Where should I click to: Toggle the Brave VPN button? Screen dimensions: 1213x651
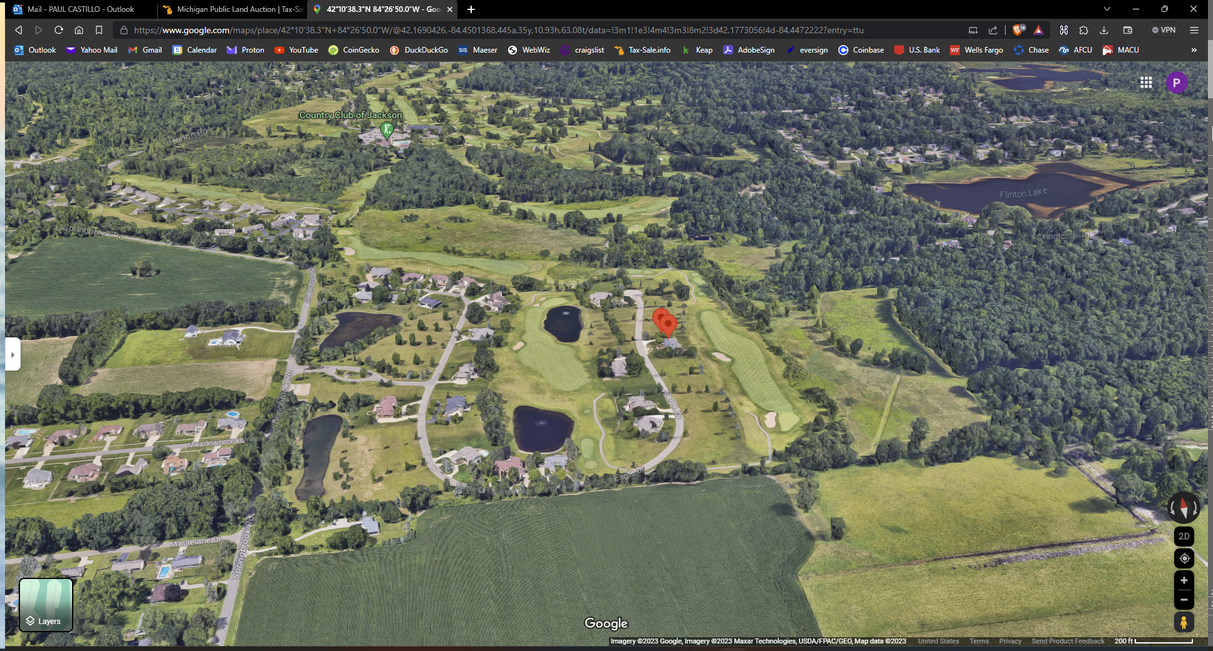[1164, 30]
